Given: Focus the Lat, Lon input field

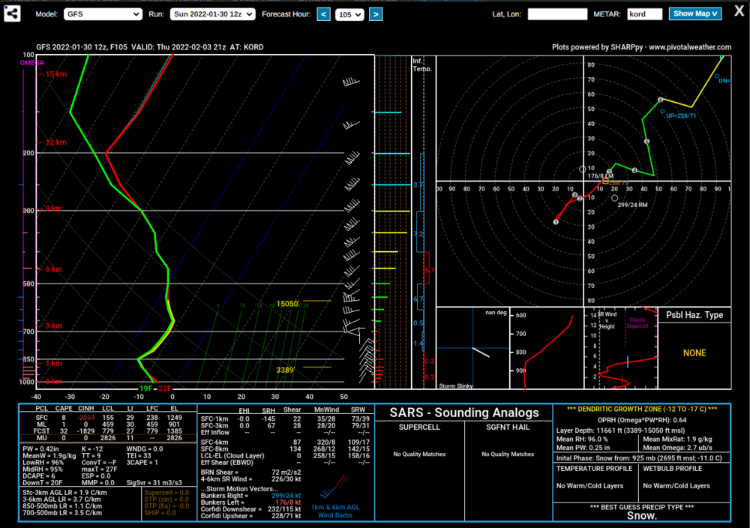Looking at the screenshot, I should (x=557, y=14).
